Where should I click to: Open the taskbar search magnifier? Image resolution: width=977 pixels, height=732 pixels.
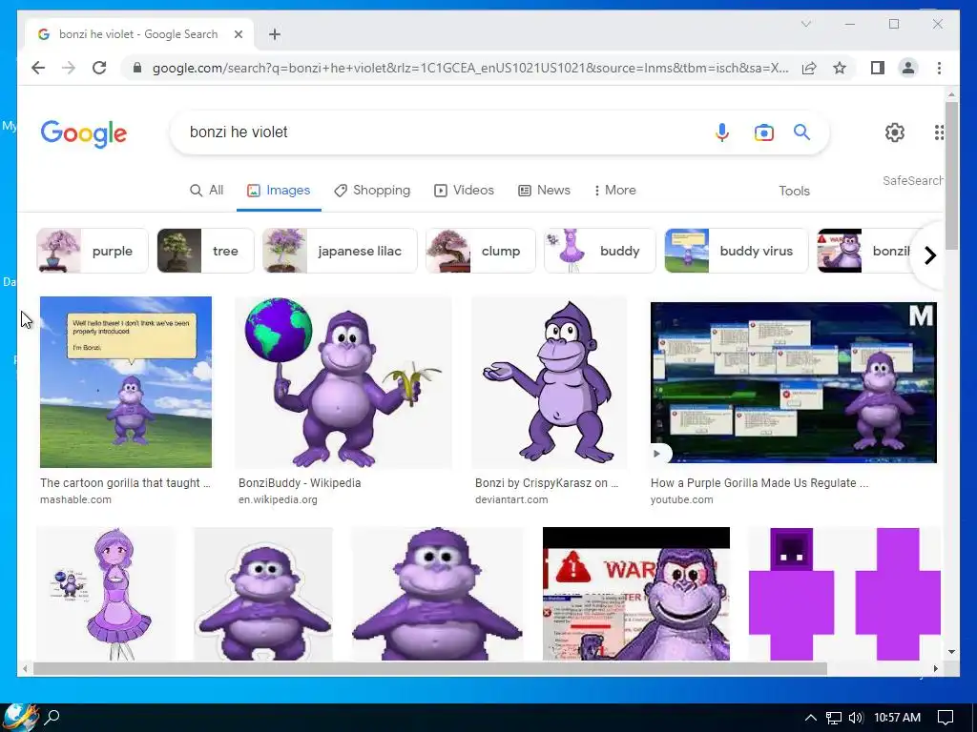pos(52,717)
